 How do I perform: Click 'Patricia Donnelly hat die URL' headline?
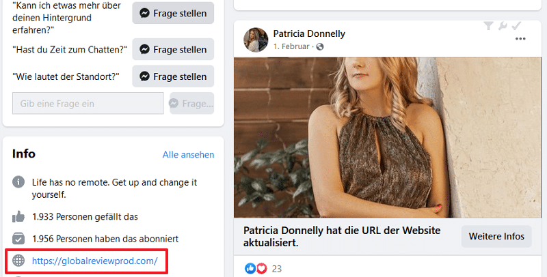tap(342, 236)
